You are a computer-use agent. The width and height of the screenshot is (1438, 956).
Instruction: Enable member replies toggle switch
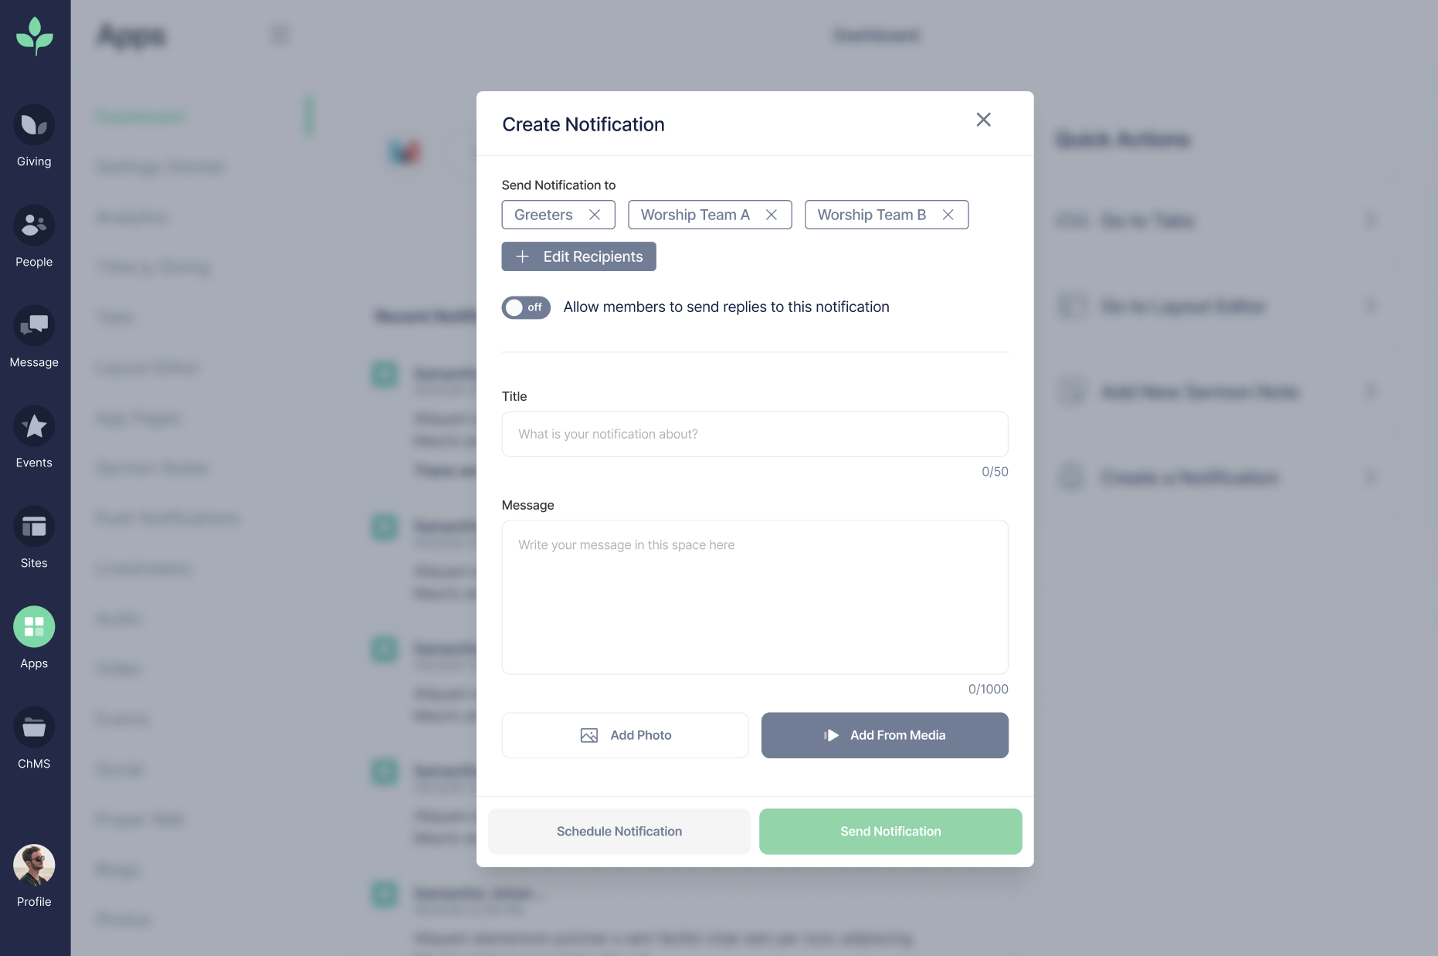point(526,307)
